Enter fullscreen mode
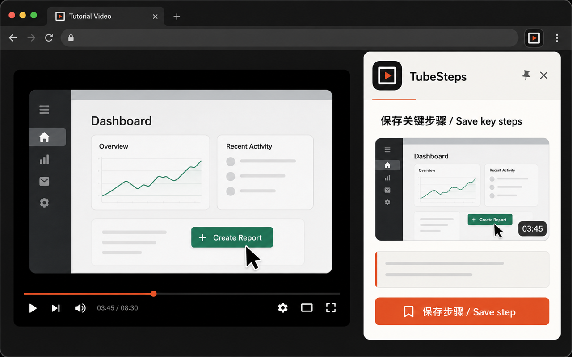The width and height of the screenshot is (572, 357). [331, 307]
